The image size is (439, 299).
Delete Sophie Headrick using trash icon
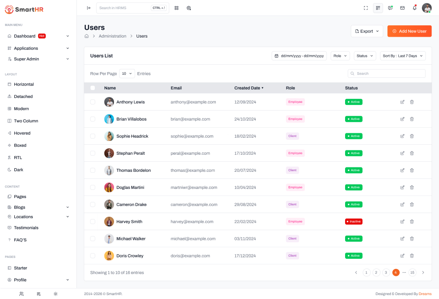[411, 136]
